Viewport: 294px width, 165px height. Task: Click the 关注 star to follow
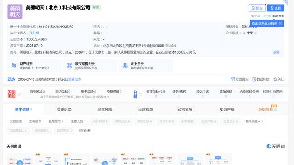coord(275,79)
